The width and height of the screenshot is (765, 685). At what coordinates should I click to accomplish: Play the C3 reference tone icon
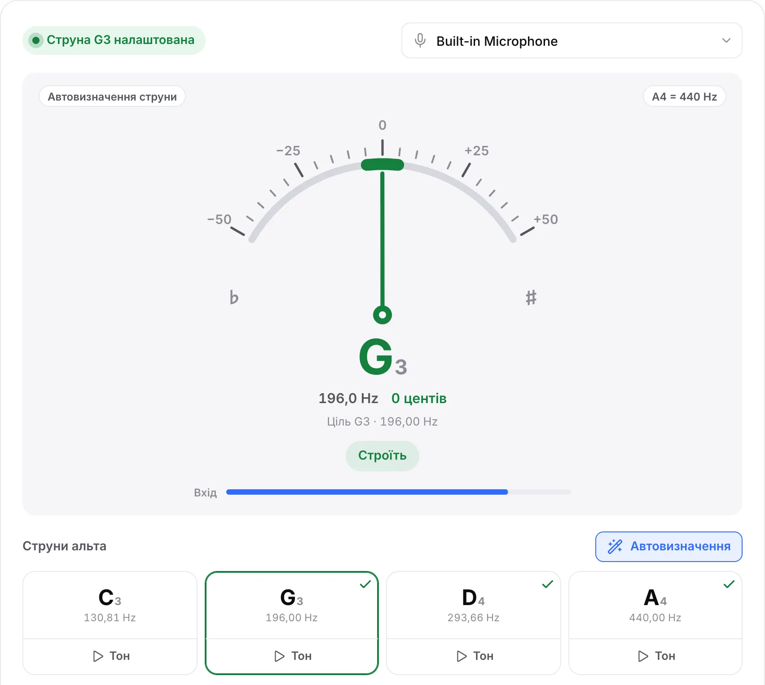[x=98, y=656]
